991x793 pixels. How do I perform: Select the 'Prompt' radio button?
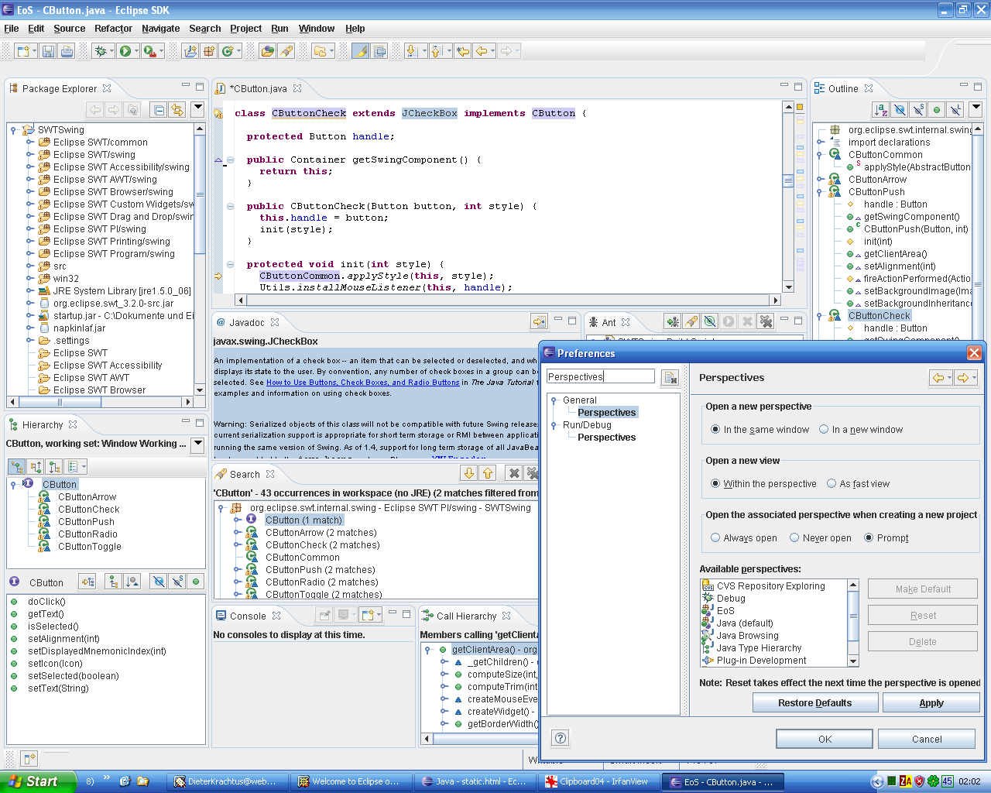tap(886, 538)
